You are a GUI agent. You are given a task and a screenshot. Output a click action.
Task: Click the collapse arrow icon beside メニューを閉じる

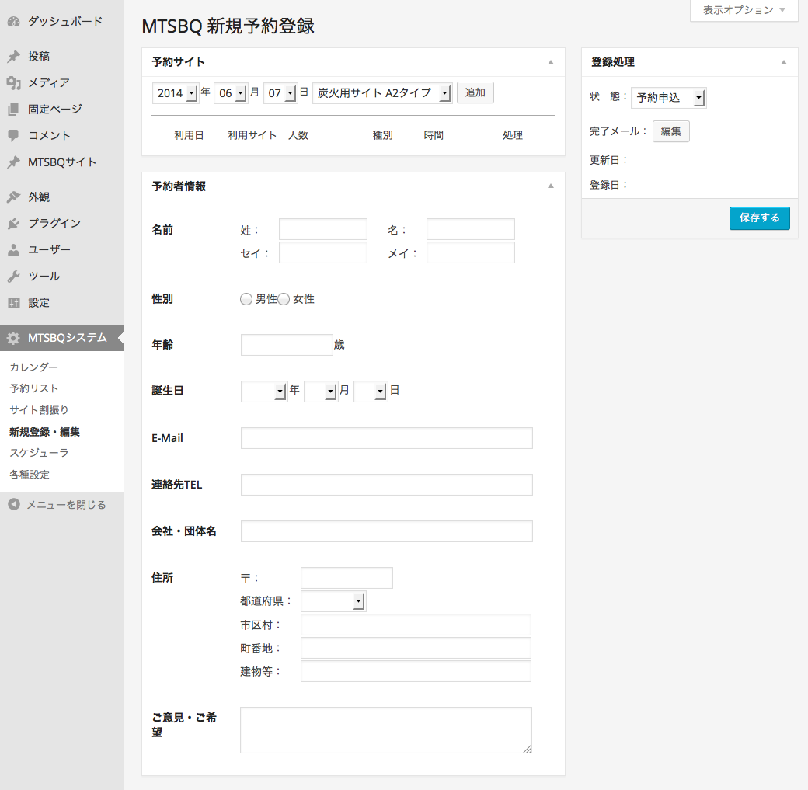coord(14,504)
